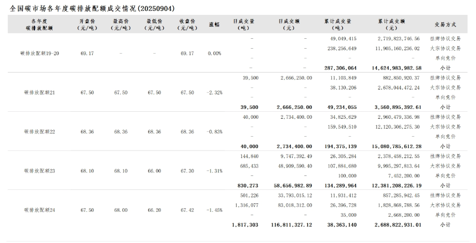Click the 最高价 column header

(x=120, y=25)
